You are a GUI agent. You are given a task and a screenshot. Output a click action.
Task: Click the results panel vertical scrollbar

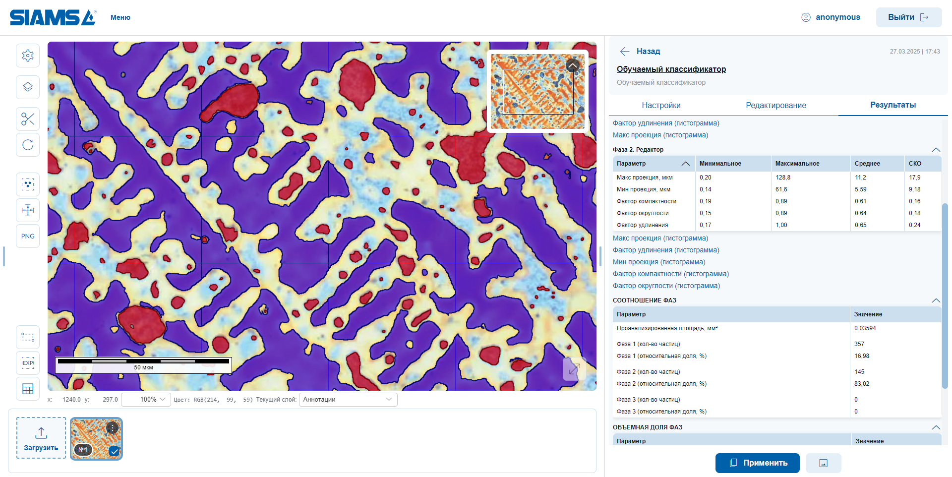point(945,296)
